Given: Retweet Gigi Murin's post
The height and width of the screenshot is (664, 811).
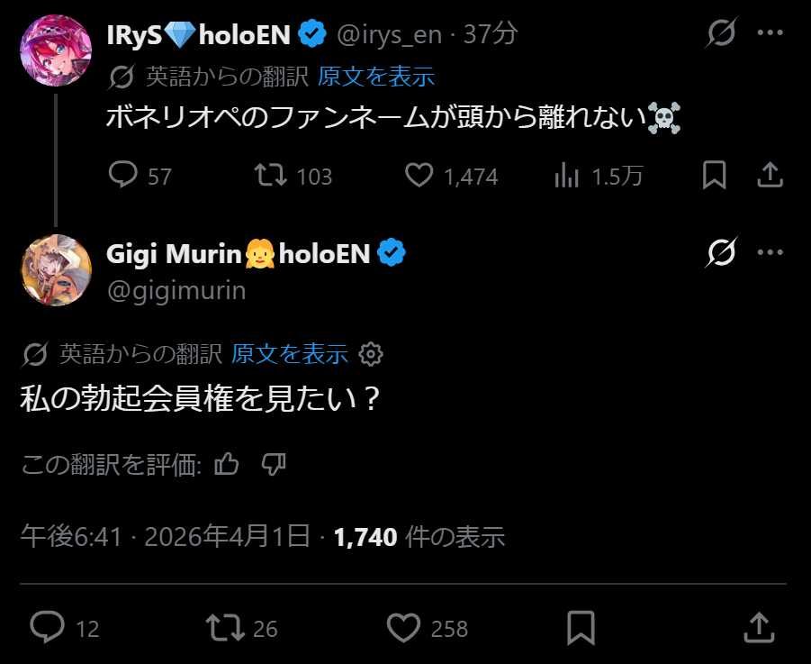Looking at the screenshot, I should [x=221, y=626].
